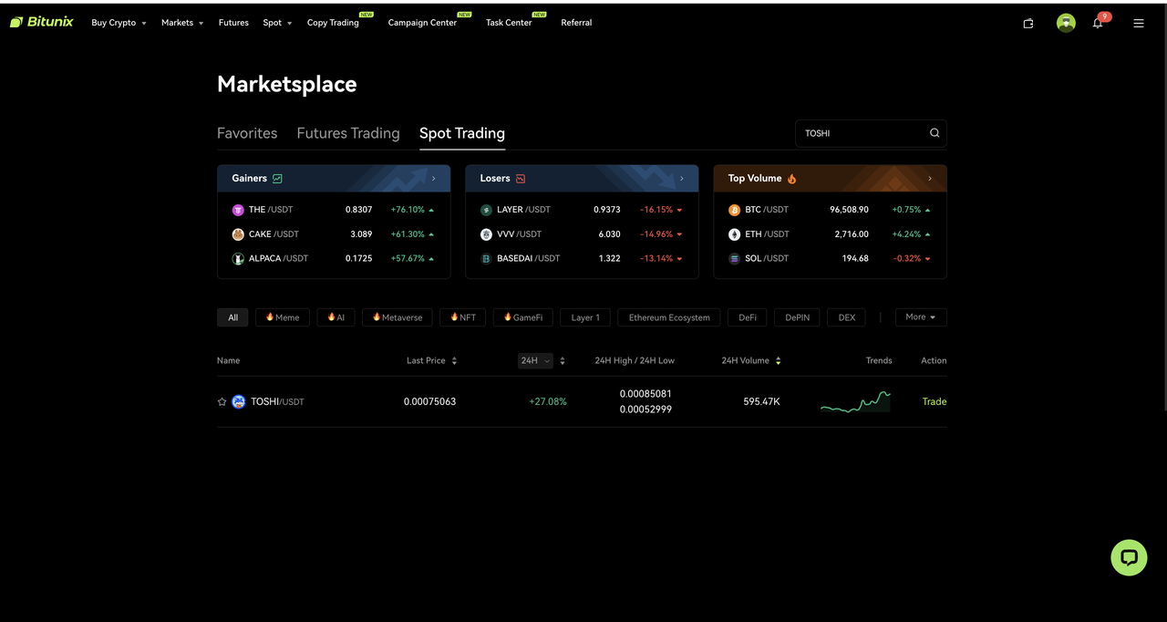Open the green profile avatar

tap(1066, 23)
